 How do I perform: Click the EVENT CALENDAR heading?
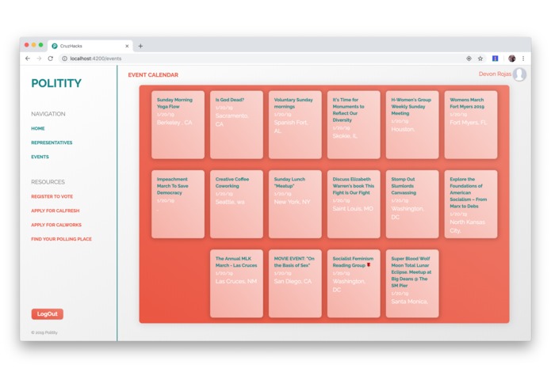coord(153,74)
